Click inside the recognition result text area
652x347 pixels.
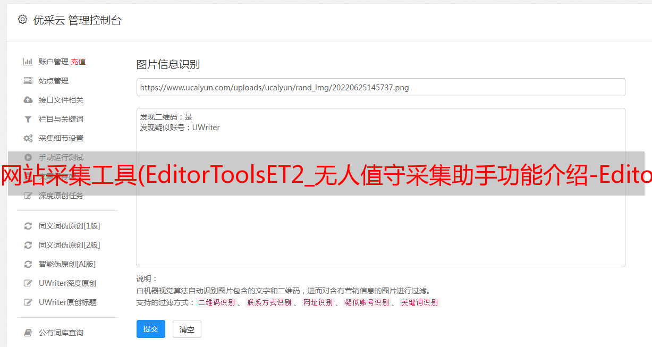click(380, 188)
